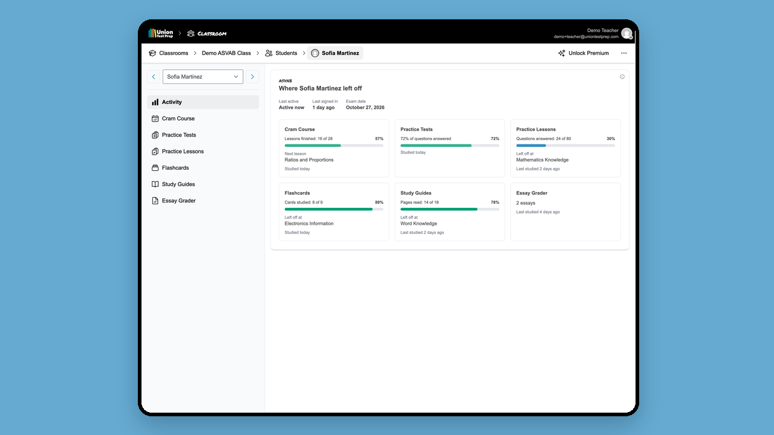774x435 pixels.
Task: Click the Practice Tests card title
Action: pyautogui.click(x=417, y=129)
